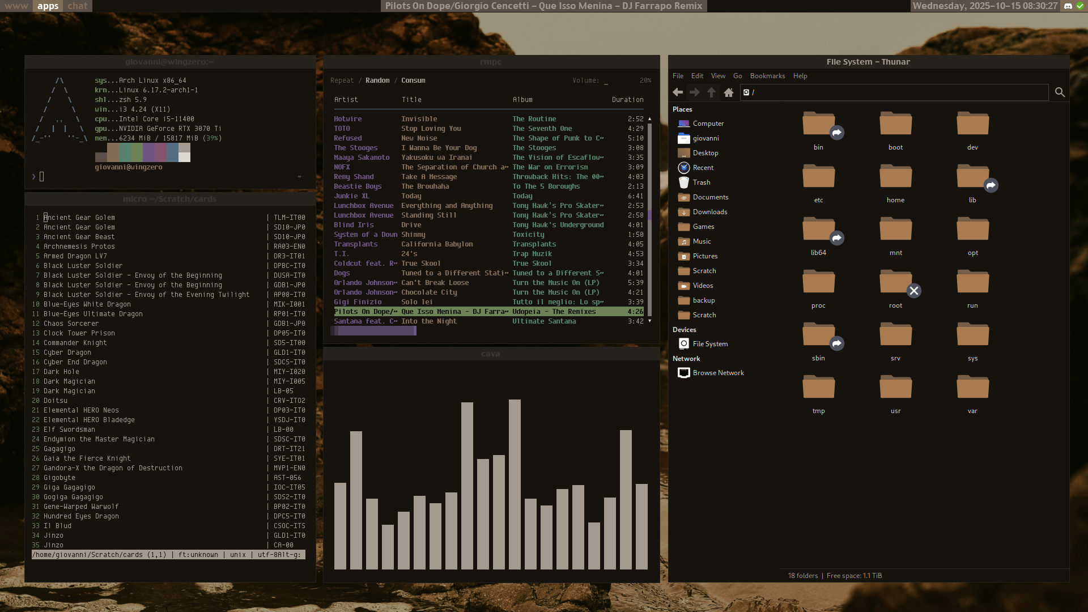This screenshot has width=1088, height=612.
Task: Switch to the www workspace
Action: pos(16,6)
